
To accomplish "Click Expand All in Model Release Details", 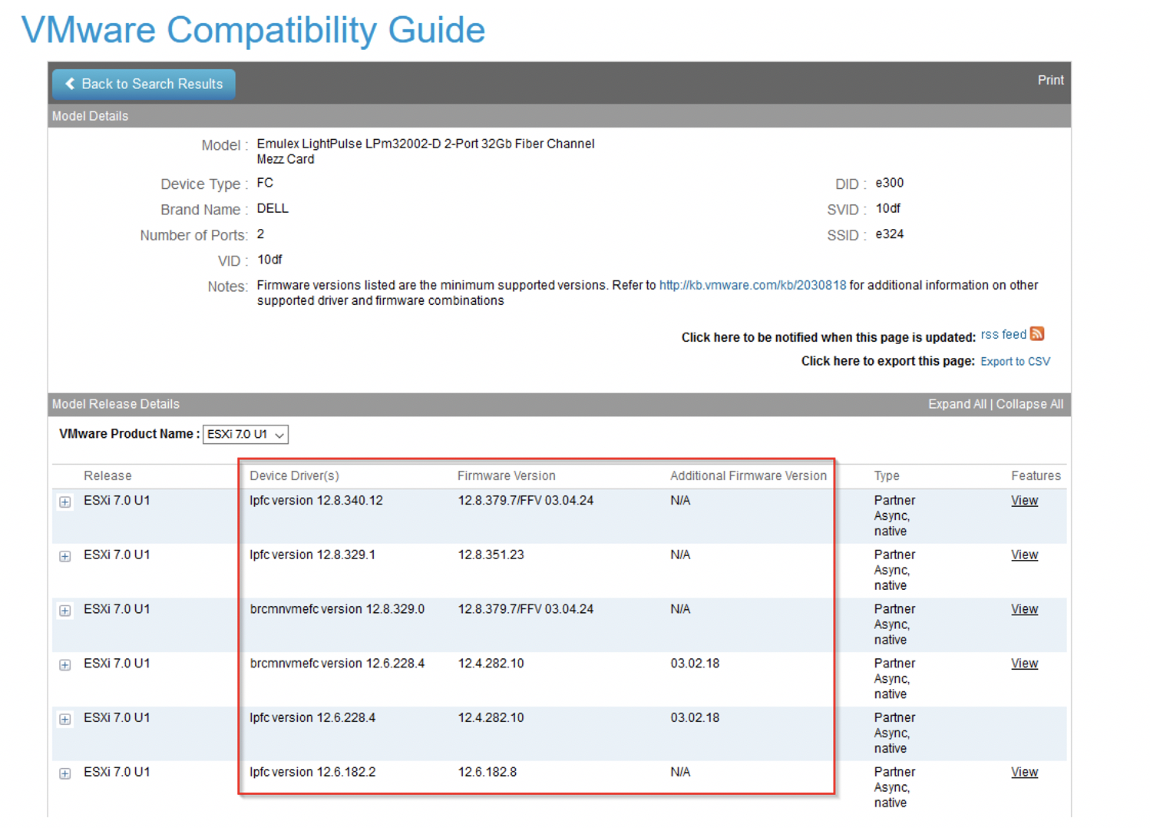I will 957,403.
